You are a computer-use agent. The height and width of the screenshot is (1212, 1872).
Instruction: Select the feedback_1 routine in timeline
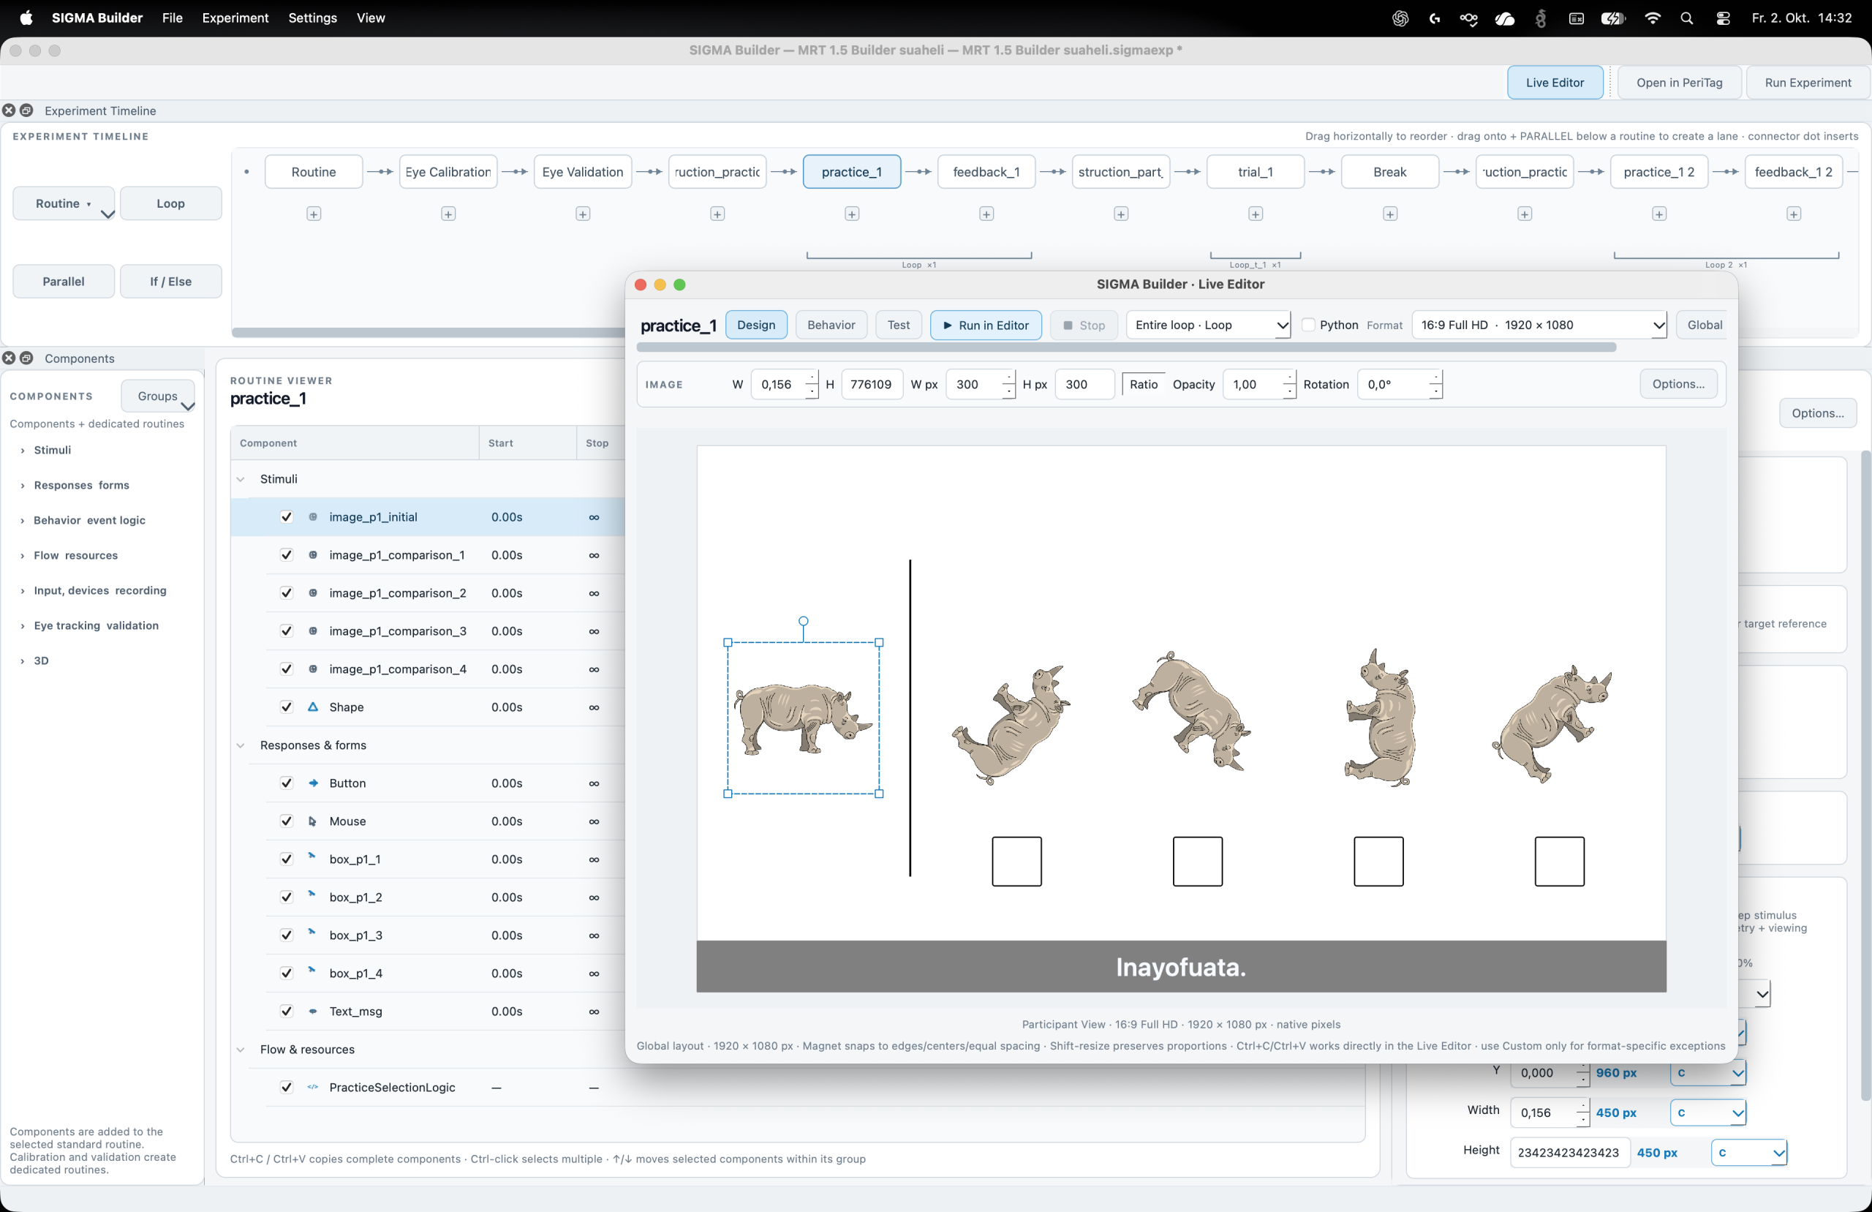click(x=986, y=172)
